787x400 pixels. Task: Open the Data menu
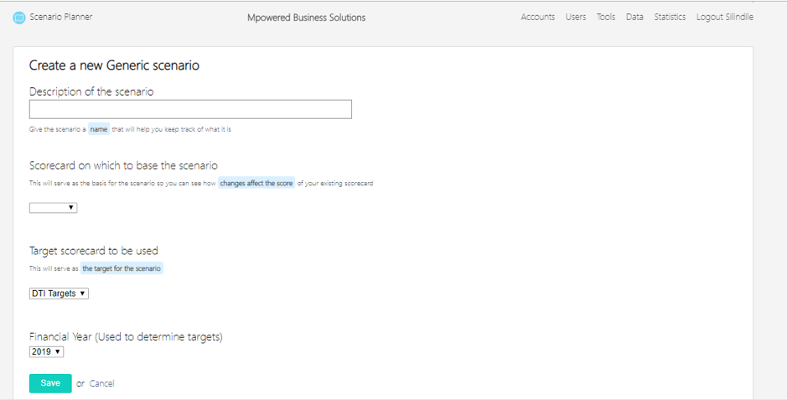tap(634, 17)
